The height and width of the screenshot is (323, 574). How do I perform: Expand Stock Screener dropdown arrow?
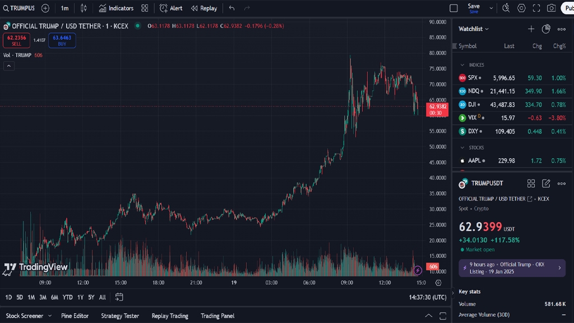[x=50, y=316]
